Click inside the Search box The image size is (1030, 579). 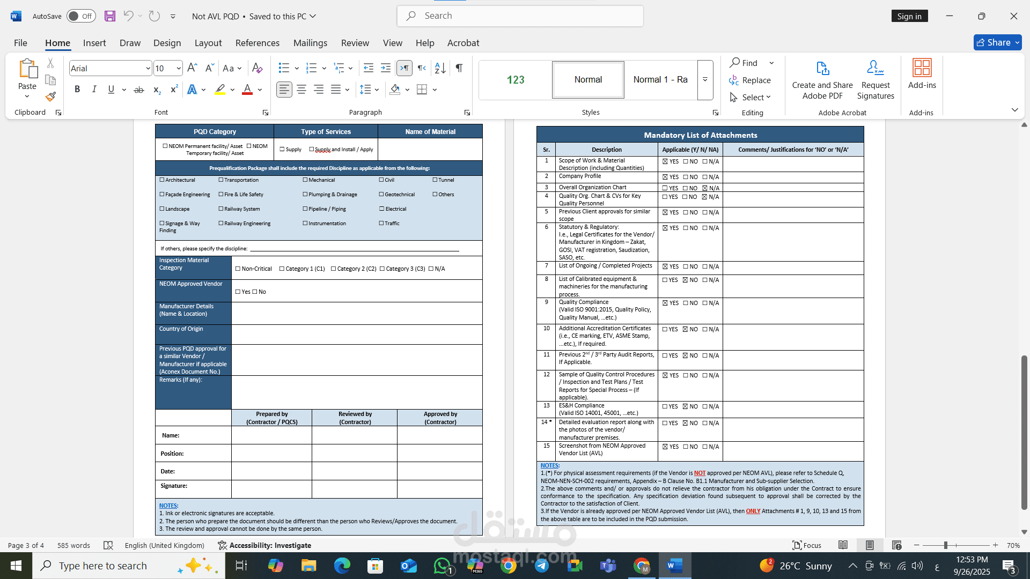click(x=520, y=16)
